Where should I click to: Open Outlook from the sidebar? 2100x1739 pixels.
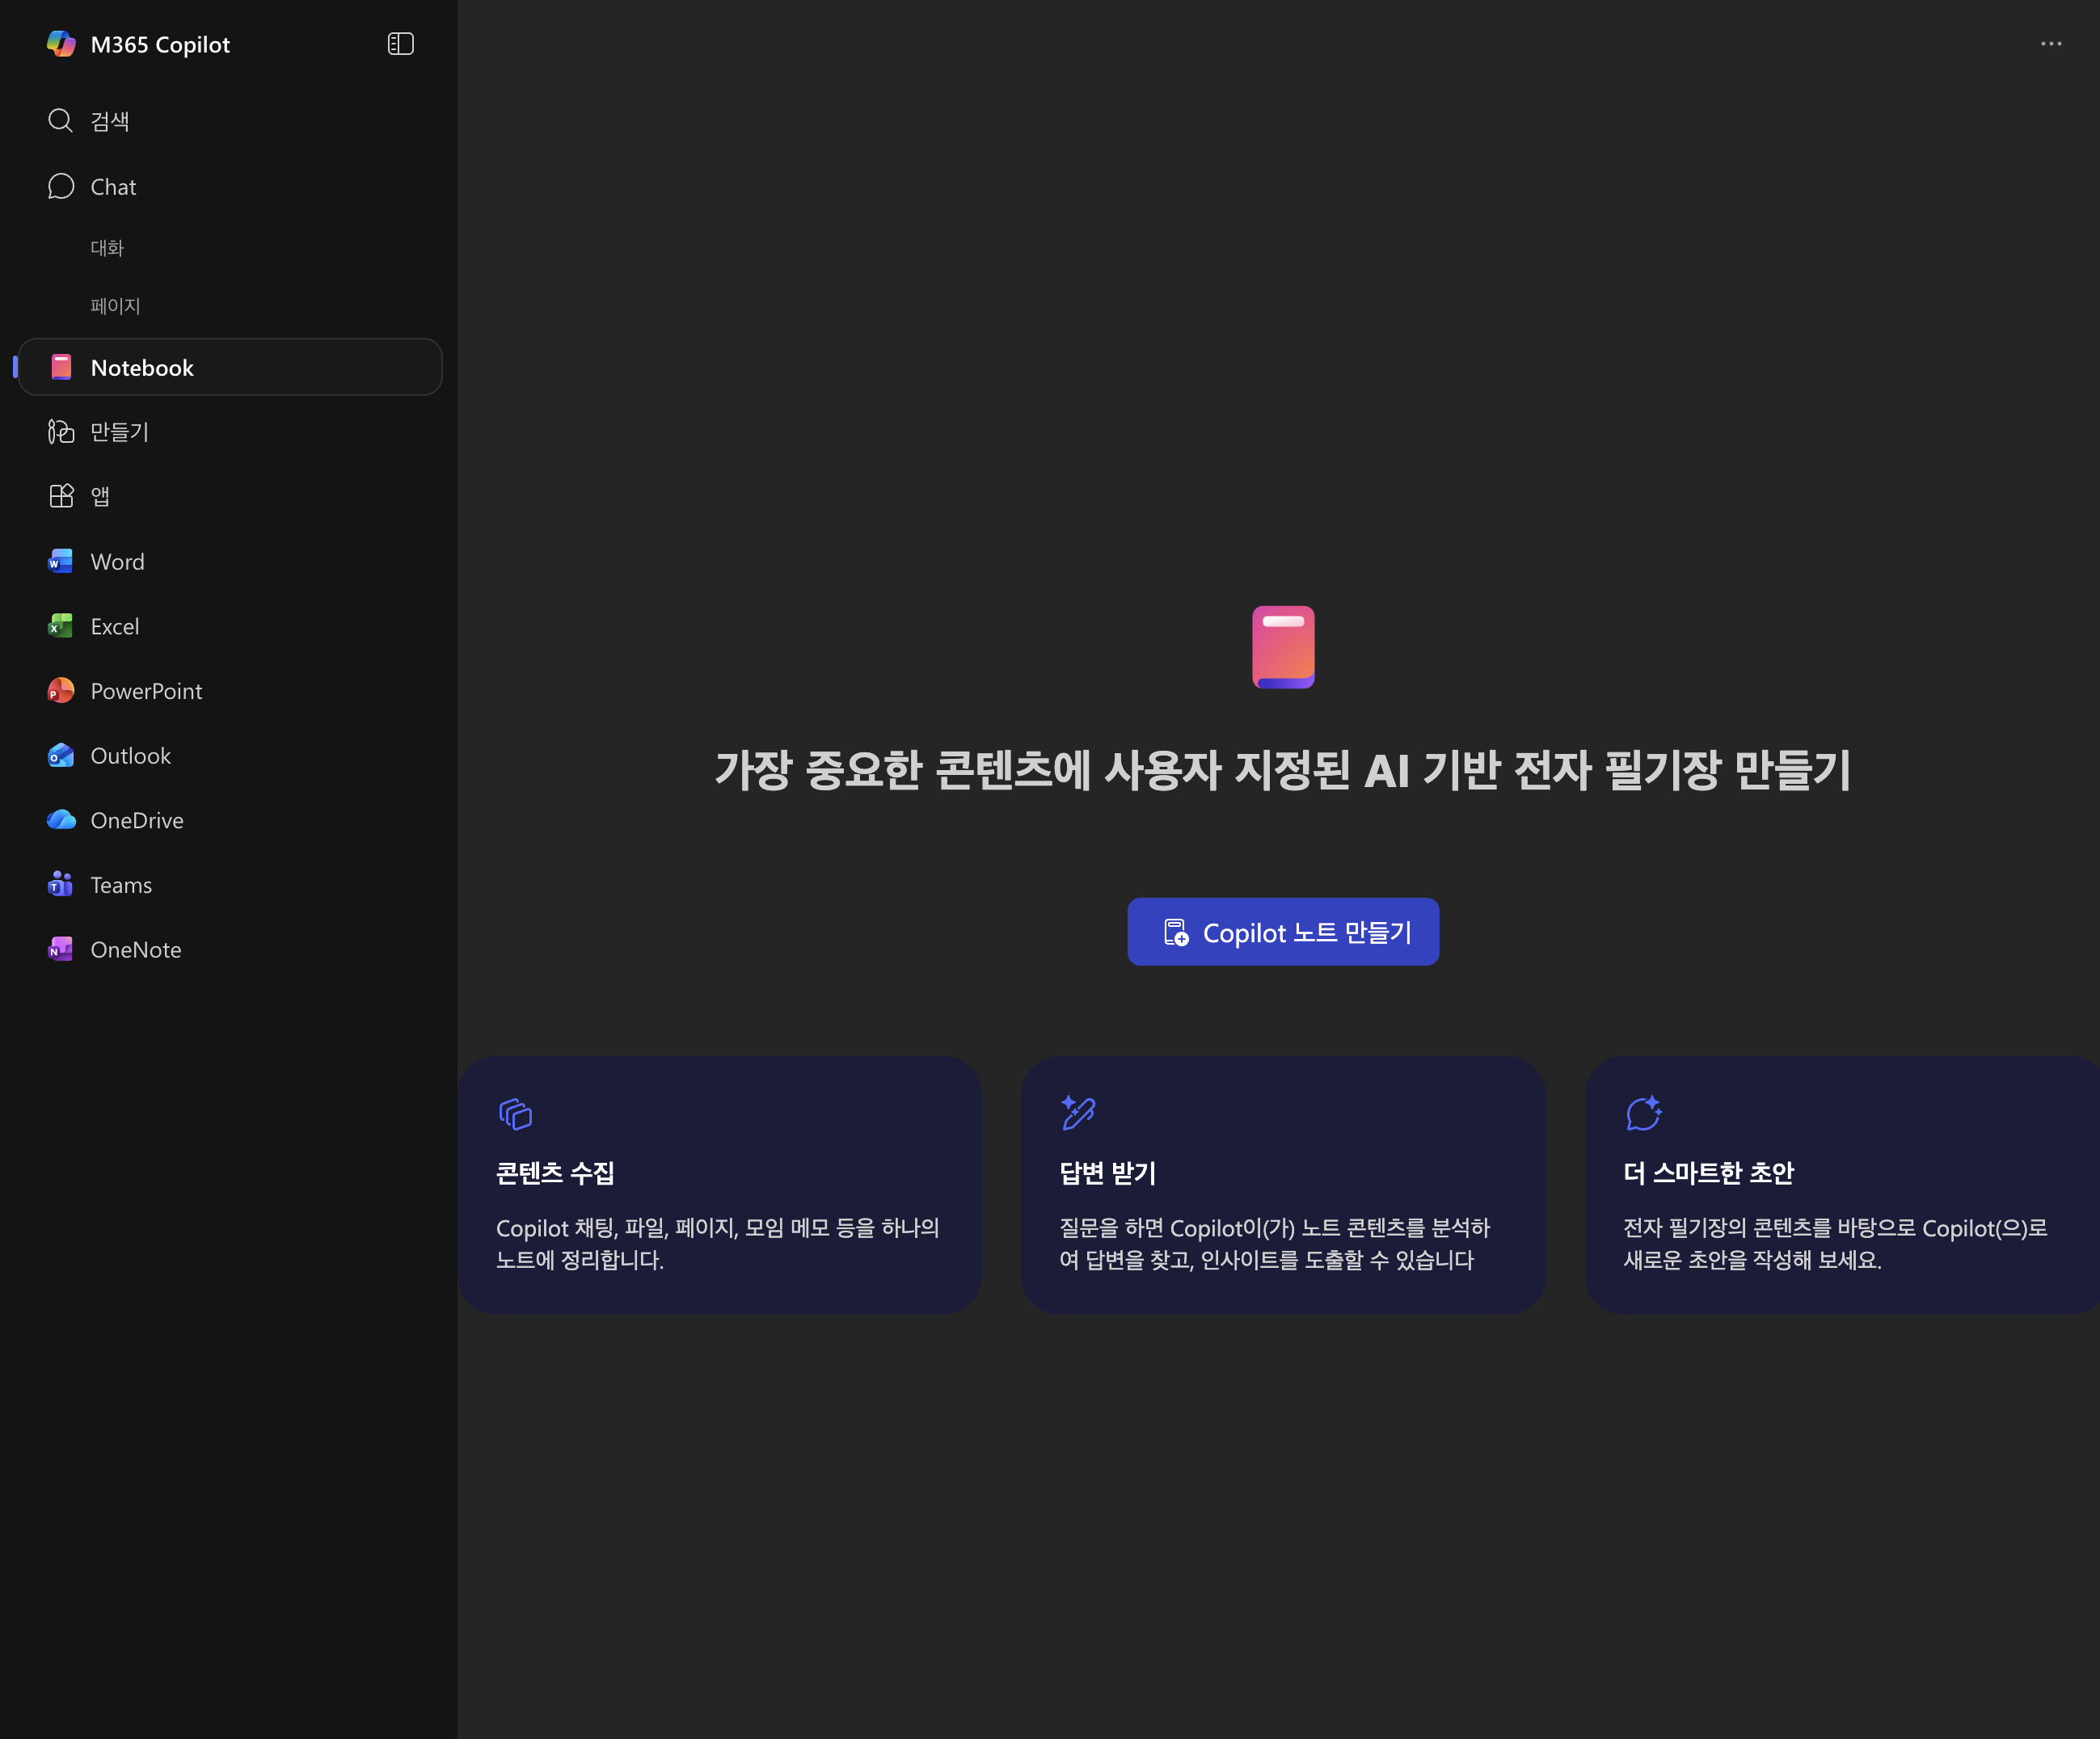(130, 756)
